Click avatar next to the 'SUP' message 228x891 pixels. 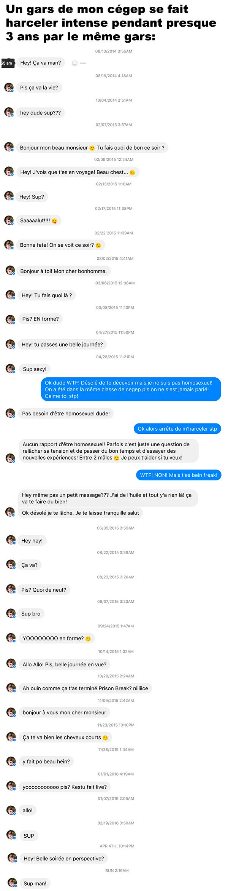point(11,835)
